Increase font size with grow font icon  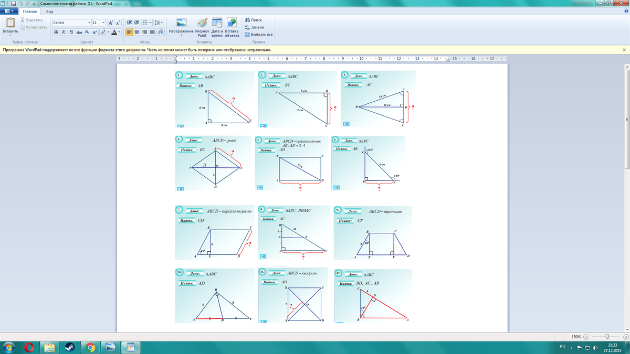tap(110, 23)
